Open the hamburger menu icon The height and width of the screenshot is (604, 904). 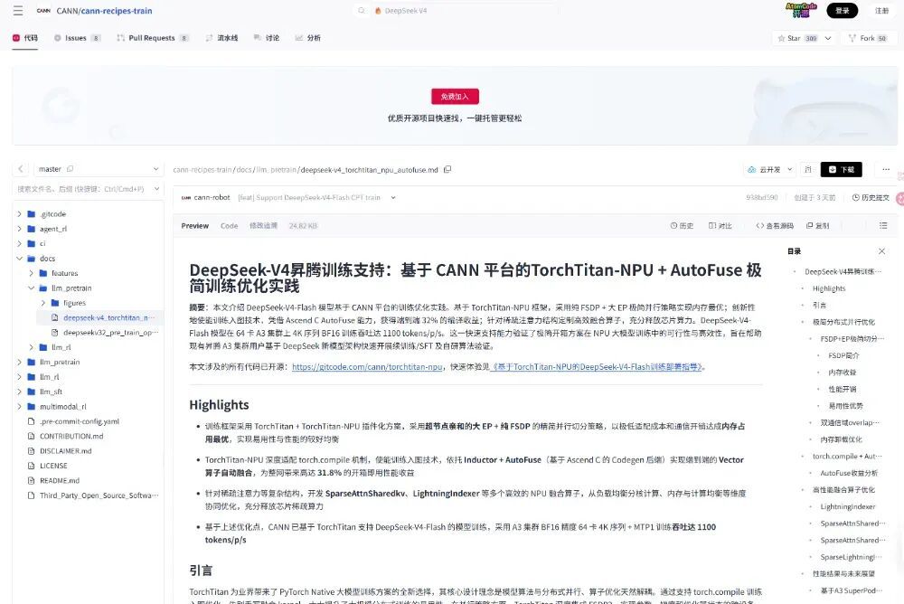click(x=18, y=10)
